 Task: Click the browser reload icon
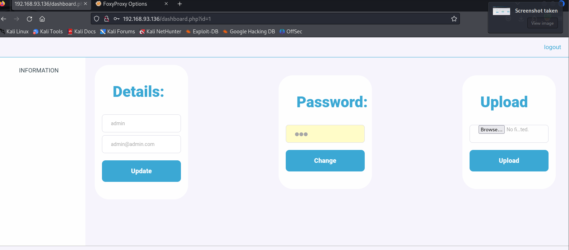coord(29,19)
